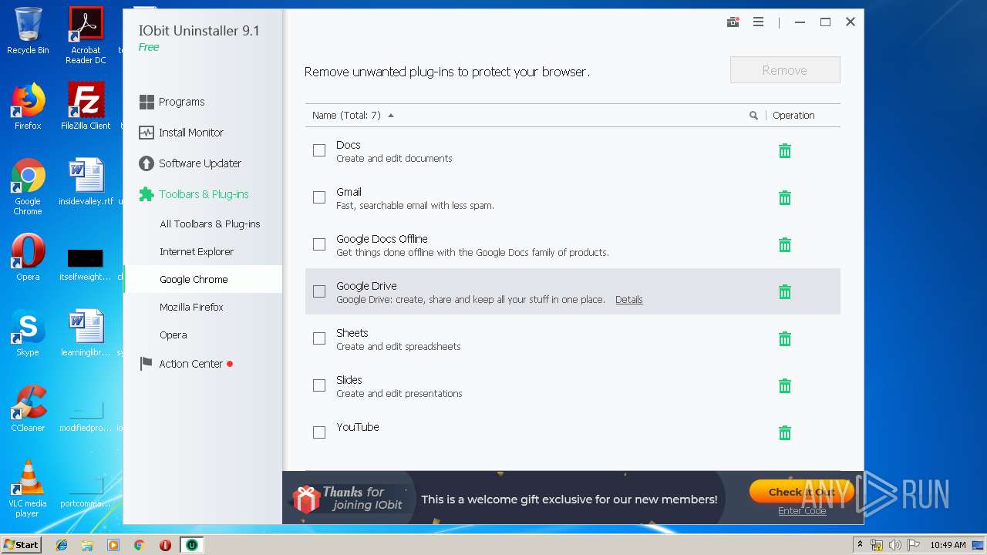Delete the Docs plug-in via trash icon
987x555 pixels.
click(x=785, y=151)
